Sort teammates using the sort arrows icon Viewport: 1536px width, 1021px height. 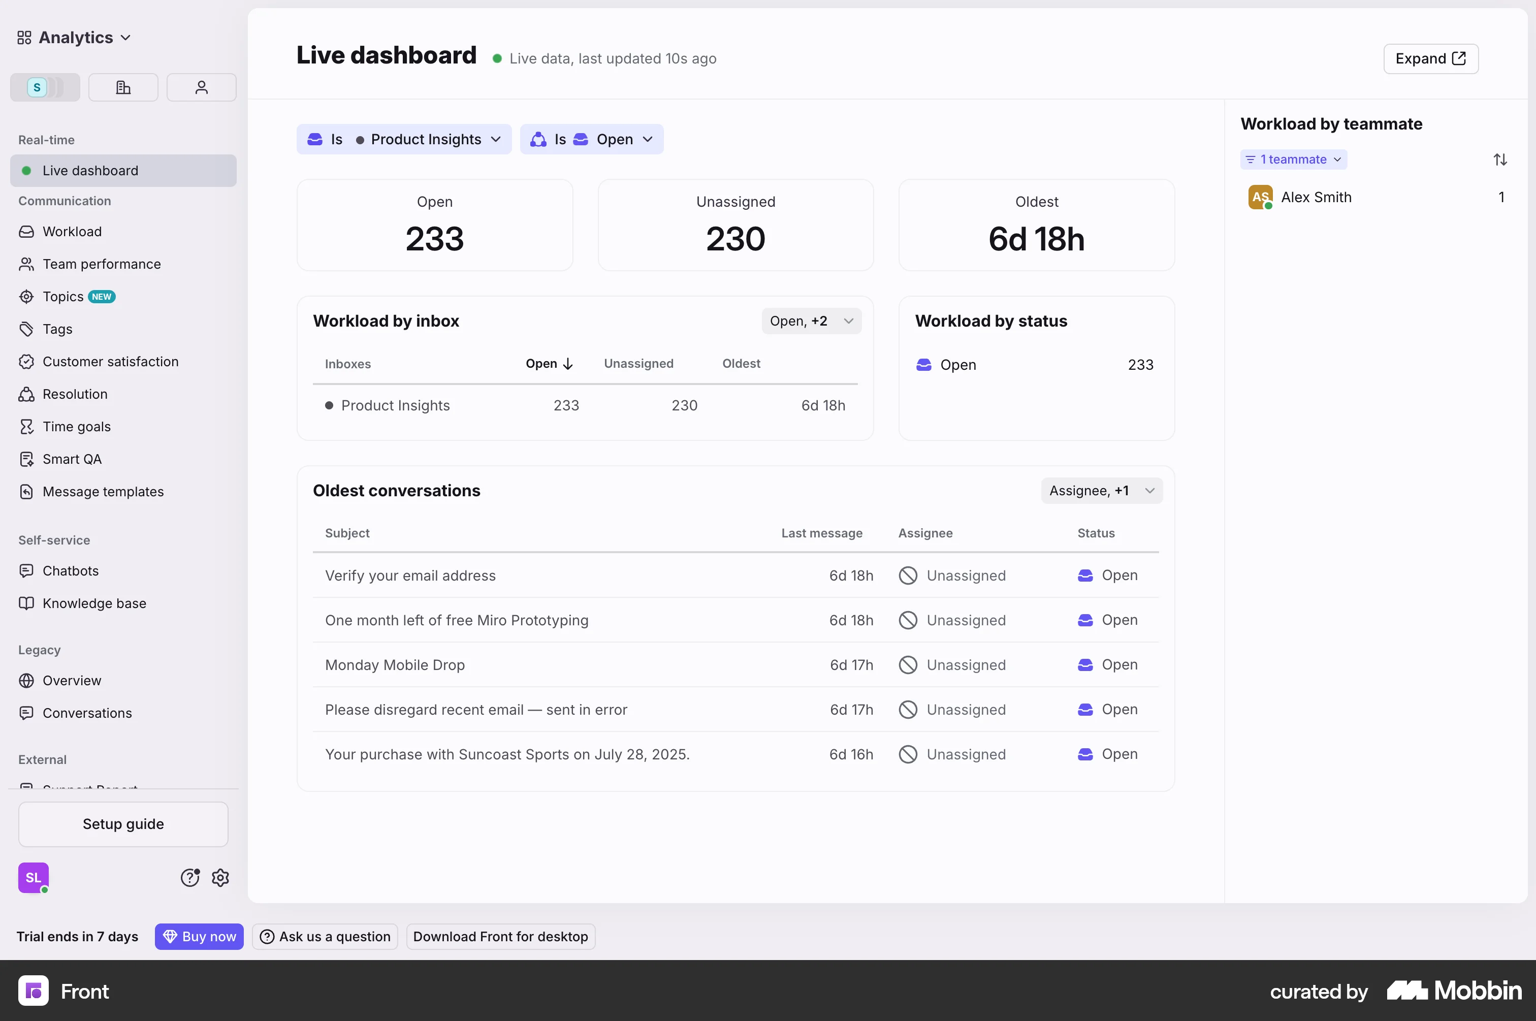1500,159
